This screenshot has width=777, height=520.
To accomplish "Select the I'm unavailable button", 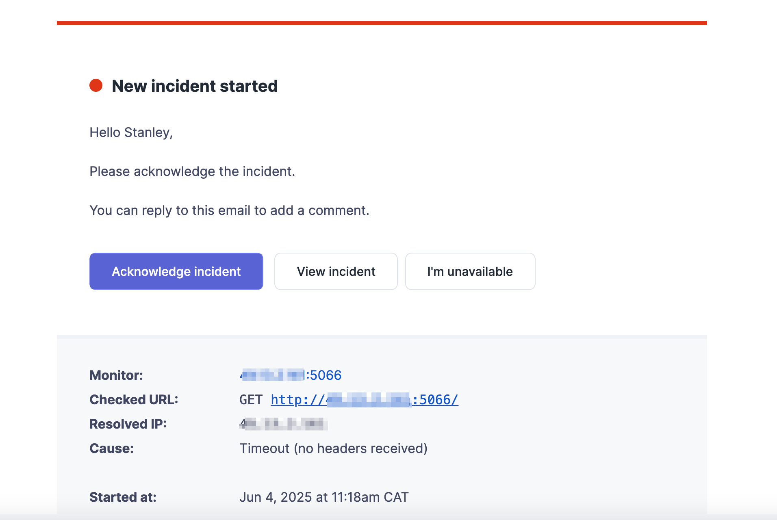I will click(x=470, y=271).
